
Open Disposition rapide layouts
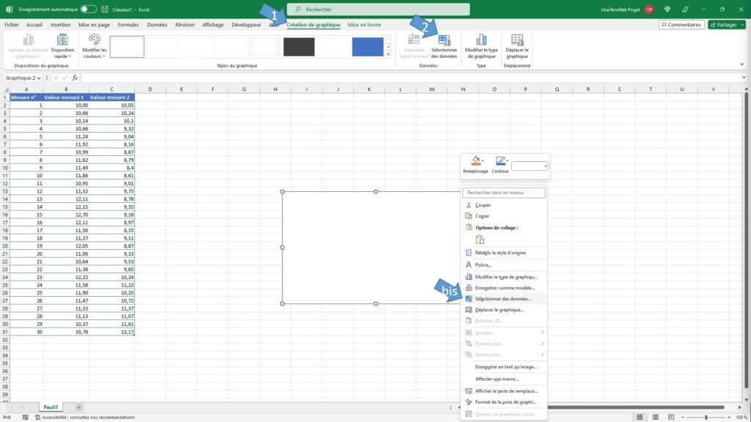[63, 46]
